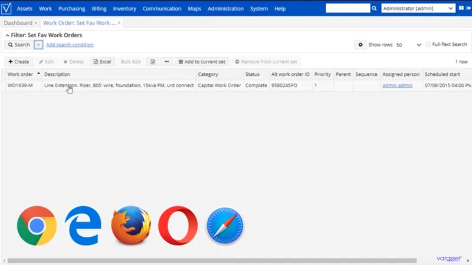This screenshot has width=472, height=265.
Task: Click Add to current set button
Action: (202, 62)
